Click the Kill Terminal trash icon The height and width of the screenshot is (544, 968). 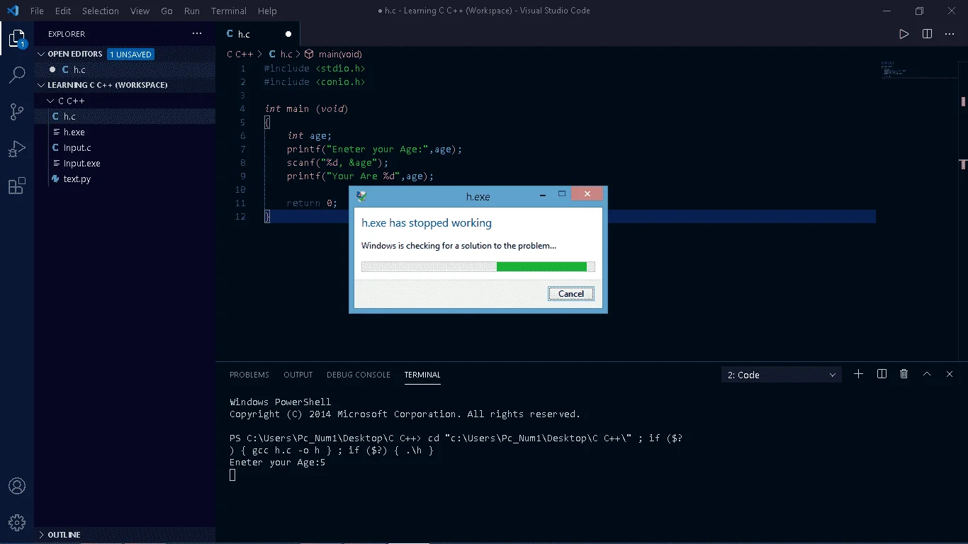904,374
